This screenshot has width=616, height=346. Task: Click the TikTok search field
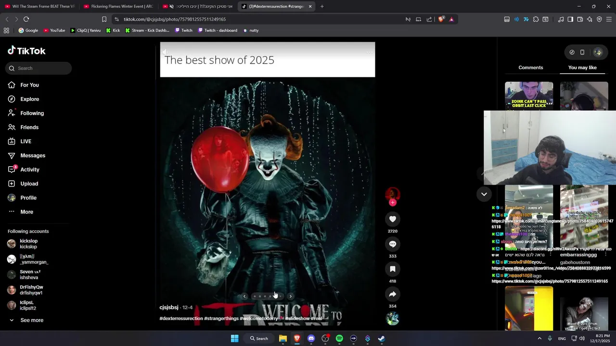[x=39, y=68]
